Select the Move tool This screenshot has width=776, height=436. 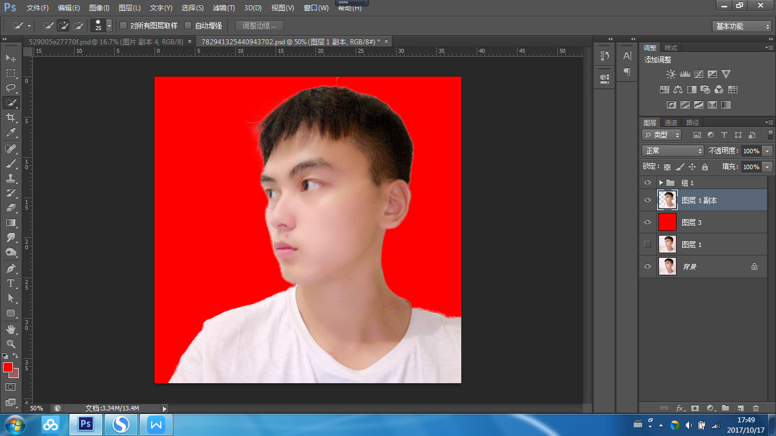click(11, 58)
